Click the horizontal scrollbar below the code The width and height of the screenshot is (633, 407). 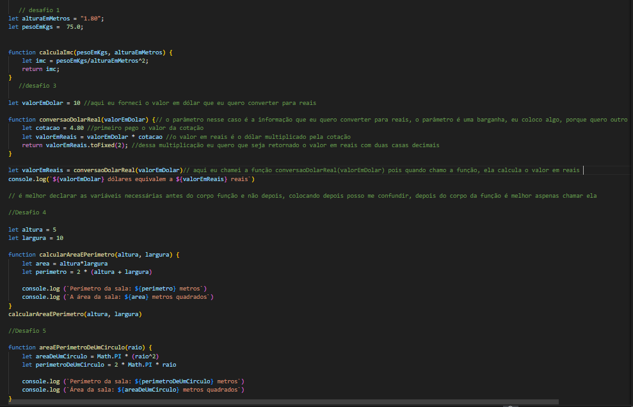coord(284,402)
